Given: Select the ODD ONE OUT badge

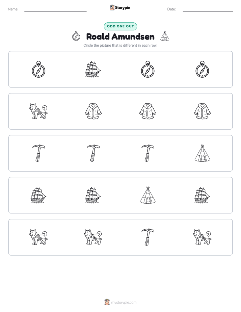Looking at the screenshot, I should tap(120, 26).
